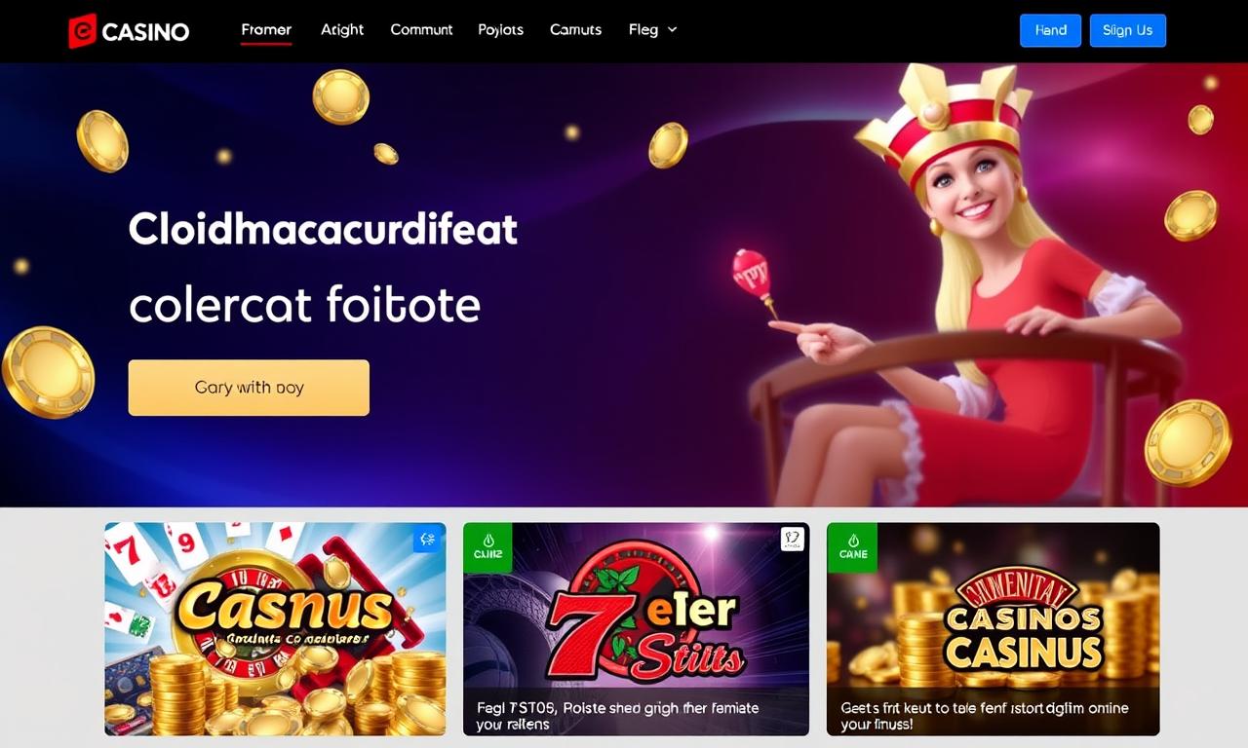Click the large gold coin at hero's left edge
The height and width of the screenshot is (748, 1248).
(47, 372)
